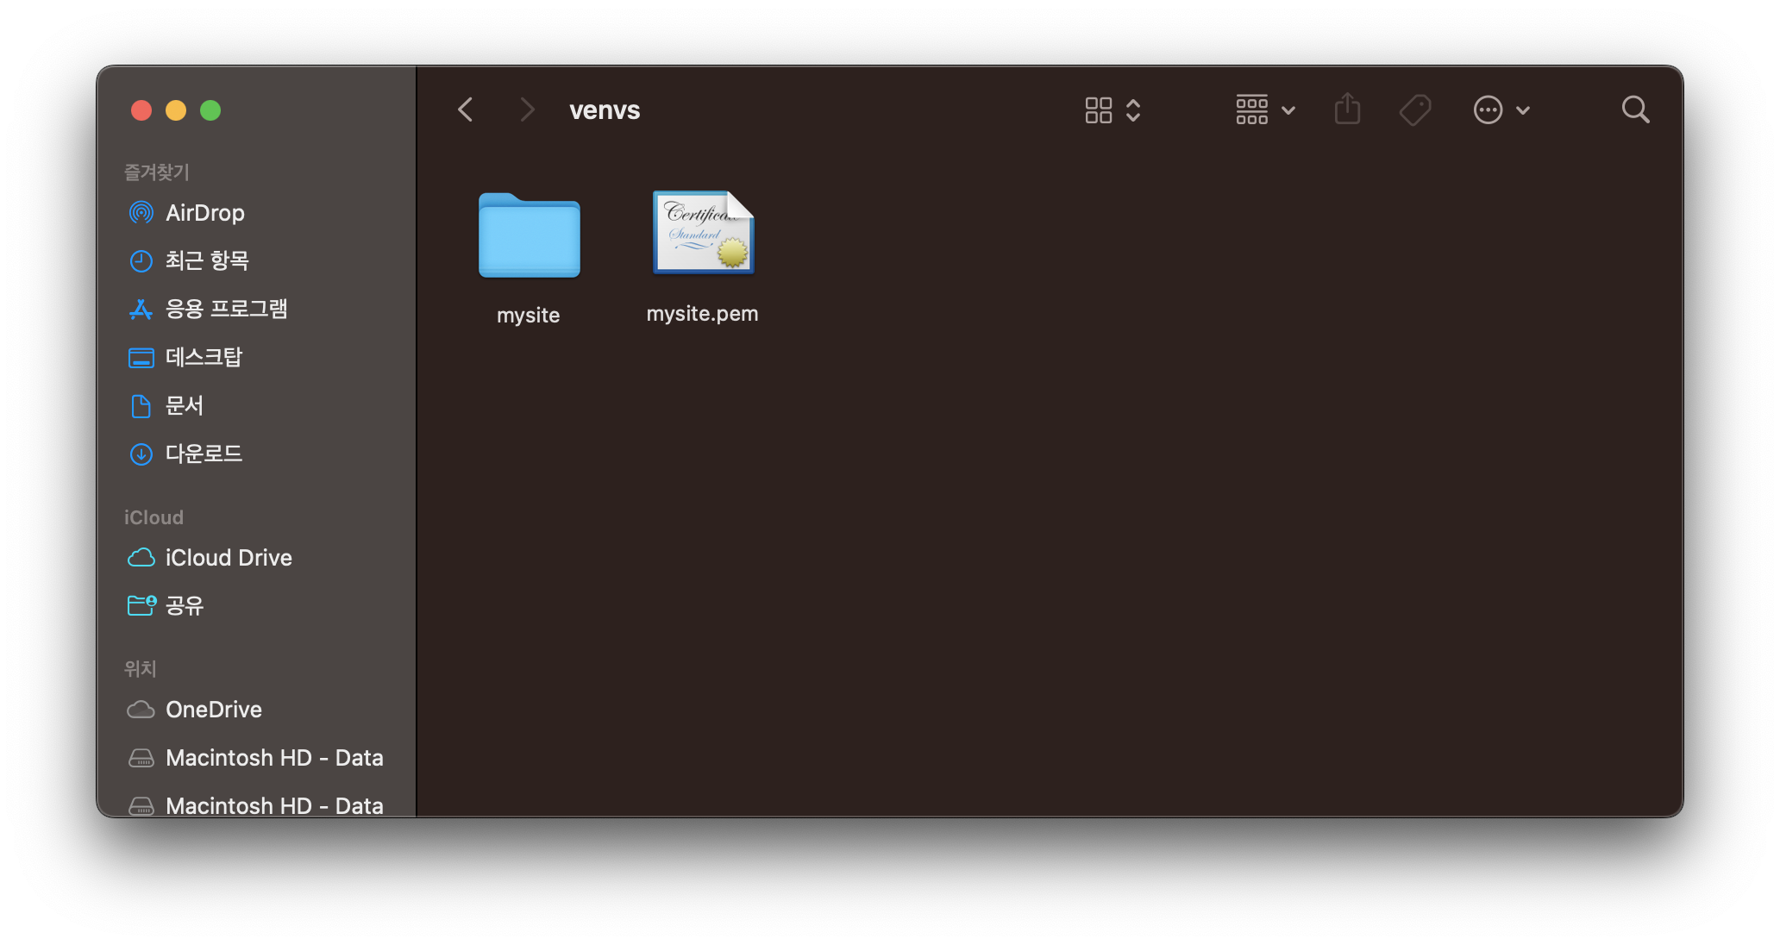The height and width of the screenshot is (945, 1780).
Task: Expand the more actions ellipsis menu
Action: click(1489, 110)
